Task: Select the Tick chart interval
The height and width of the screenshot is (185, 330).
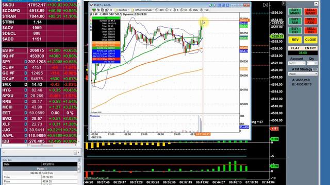Action: [204, 10]
